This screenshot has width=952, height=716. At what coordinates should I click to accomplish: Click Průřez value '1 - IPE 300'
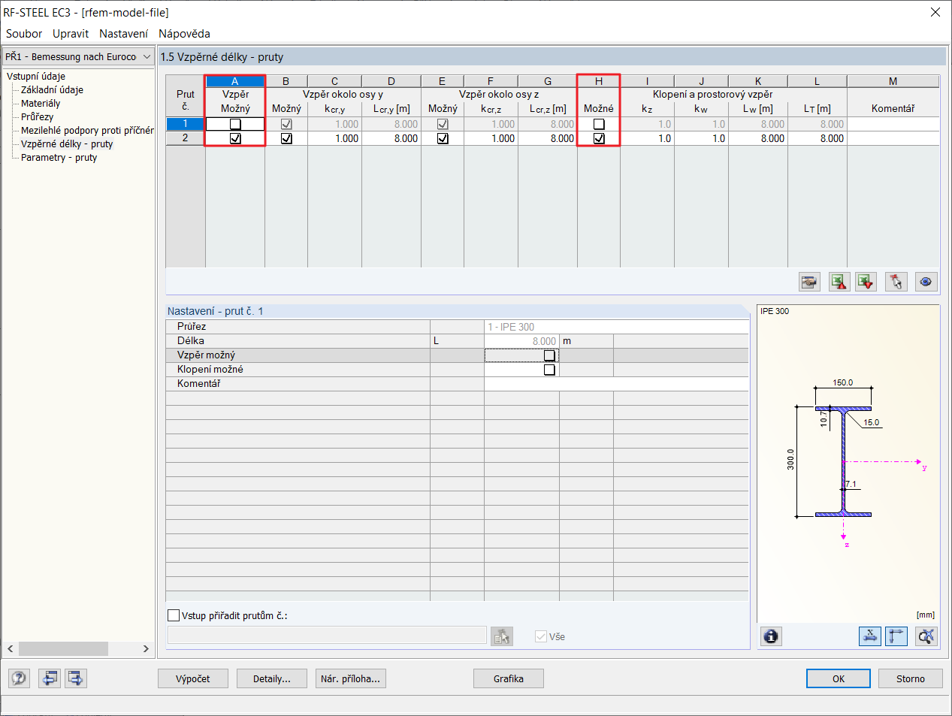616,327
